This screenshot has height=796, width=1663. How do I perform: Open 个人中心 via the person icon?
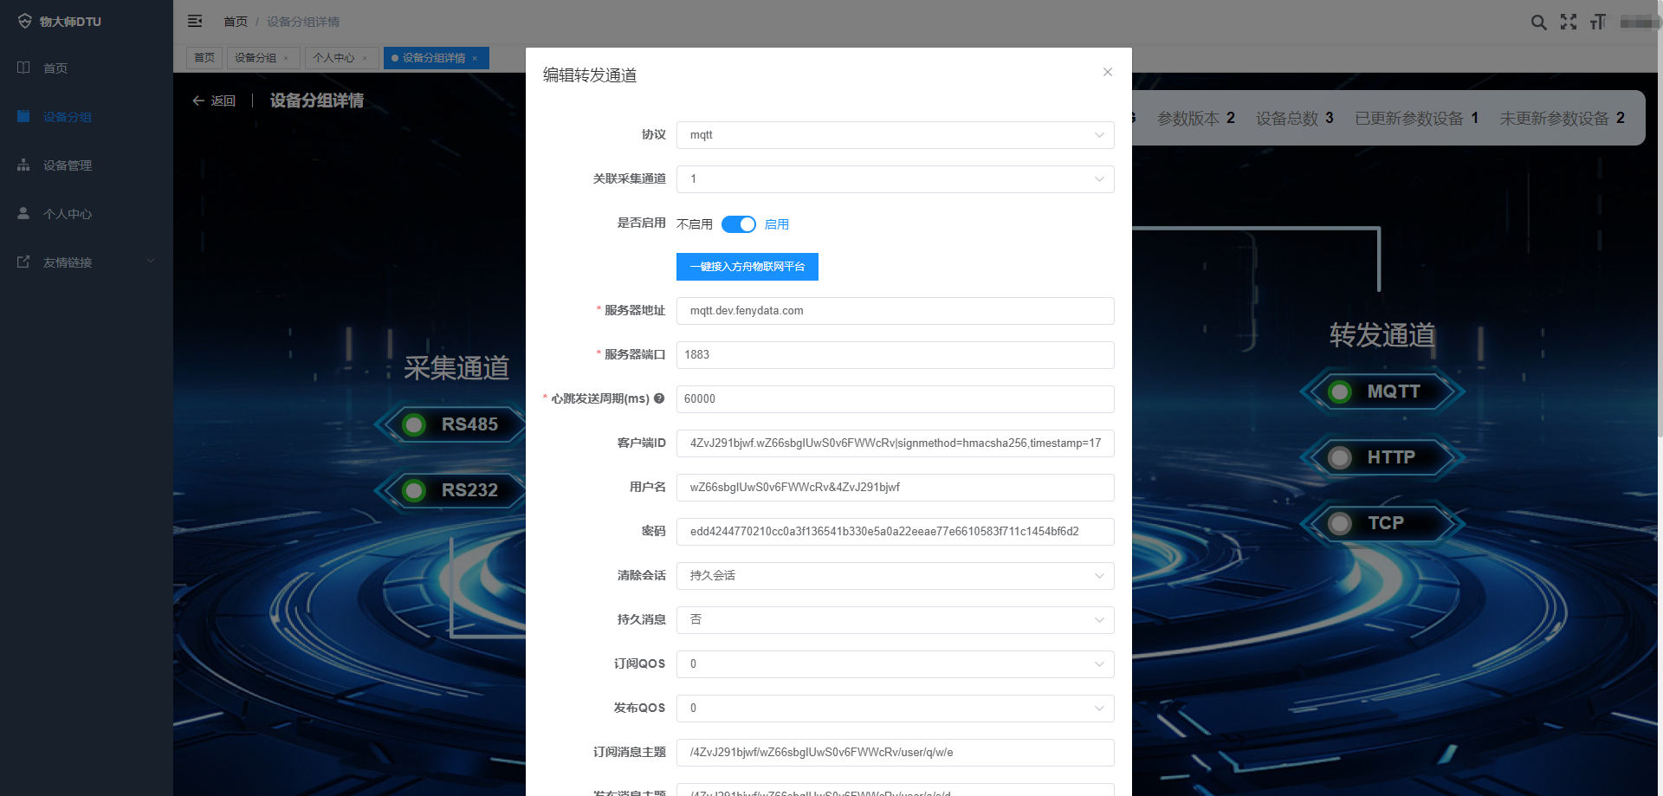(68, 213)
